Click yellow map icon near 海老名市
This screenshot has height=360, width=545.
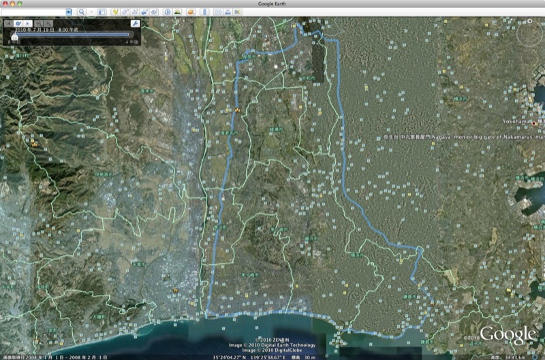click(x=237, y=110)
